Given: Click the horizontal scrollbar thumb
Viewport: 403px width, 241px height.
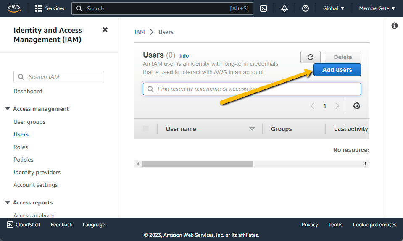Looking at the screenshot, I should click(x=198, y=164).
